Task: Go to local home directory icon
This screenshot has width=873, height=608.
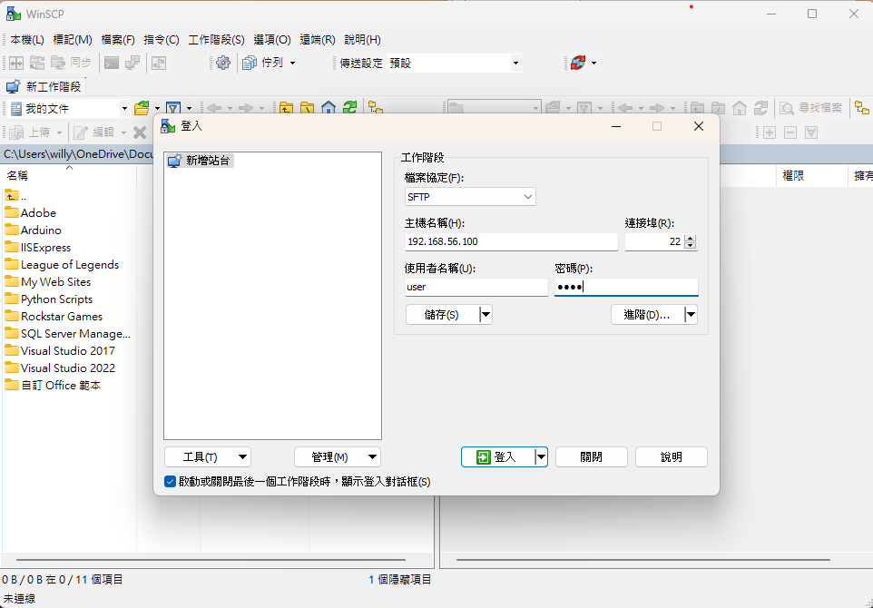Action: pyautogui.click(x=329, y=108)
